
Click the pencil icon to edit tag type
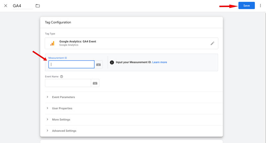tap(212, 43)
